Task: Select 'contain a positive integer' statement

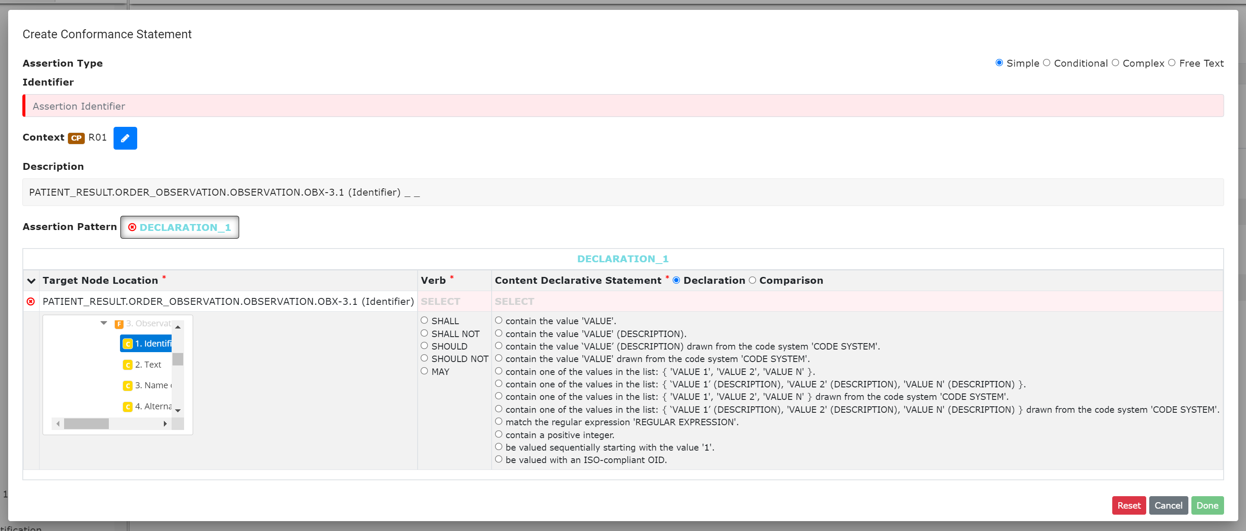Action: tap(499, 434)
